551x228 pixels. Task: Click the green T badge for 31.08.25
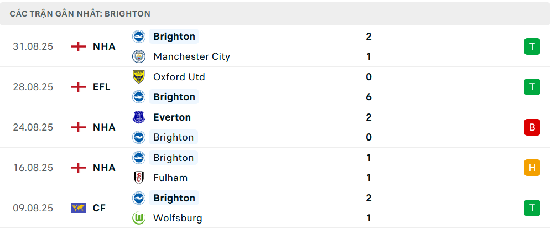[532, 46]
